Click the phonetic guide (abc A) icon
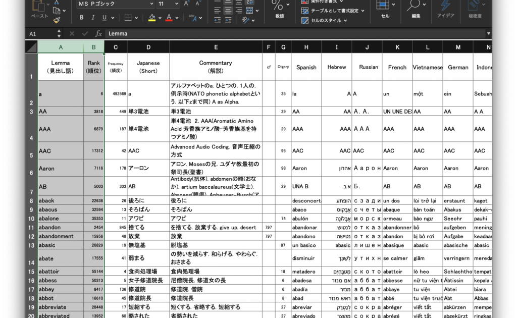This screenshot has height=318, width=517. (x=192, y=18)
